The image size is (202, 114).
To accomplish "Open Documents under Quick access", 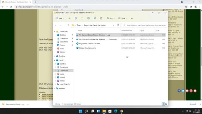I will click(64, 42).
